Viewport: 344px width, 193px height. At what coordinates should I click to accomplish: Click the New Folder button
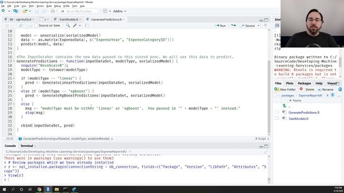285,90
